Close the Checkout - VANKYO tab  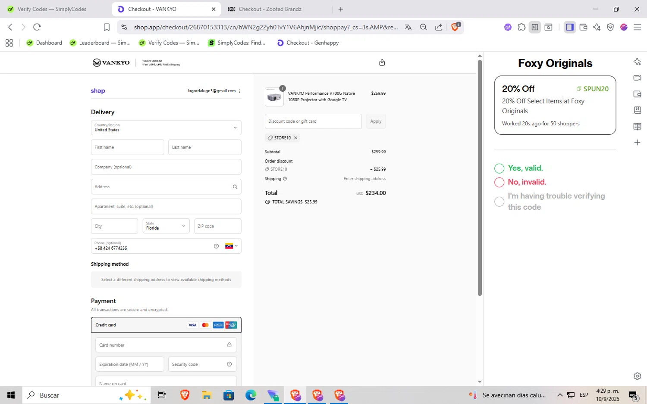(214, 9)
